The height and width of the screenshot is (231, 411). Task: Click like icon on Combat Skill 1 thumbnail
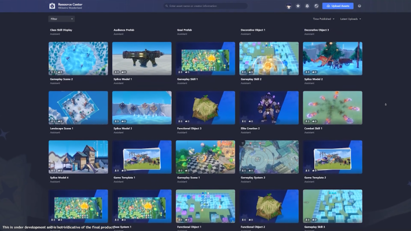[x=314, y=122]
